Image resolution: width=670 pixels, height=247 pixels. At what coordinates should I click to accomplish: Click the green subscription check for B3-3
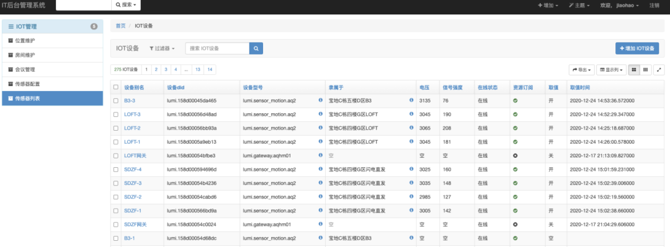tap(516, 101)
